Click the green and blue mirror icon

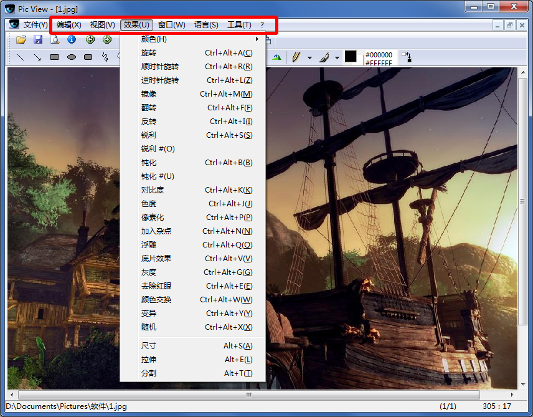[x=277, y=57]
